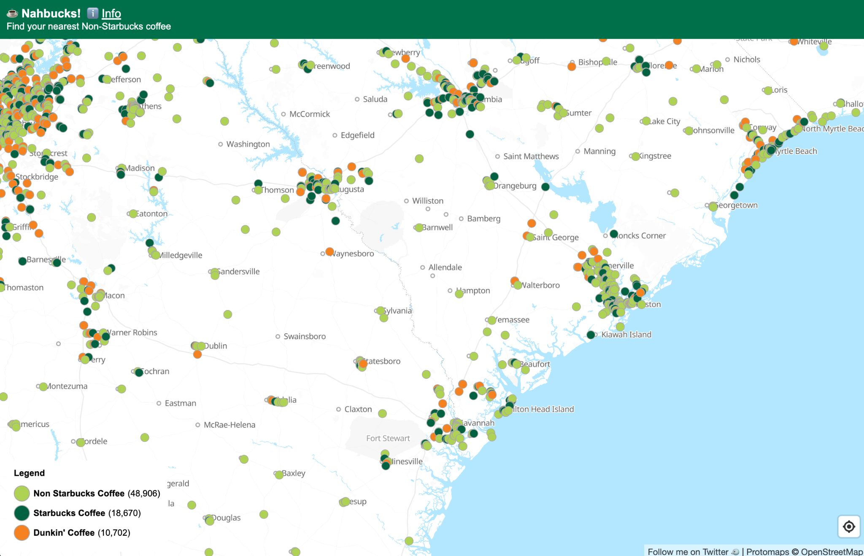Click the green marker at Hampton
Viewport: 864px width, 556px height.
click(459, 294)
